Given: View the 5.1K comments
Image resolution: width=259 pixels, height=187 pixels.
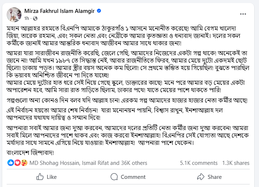Looking at the screenshot, I should [199, 163].
